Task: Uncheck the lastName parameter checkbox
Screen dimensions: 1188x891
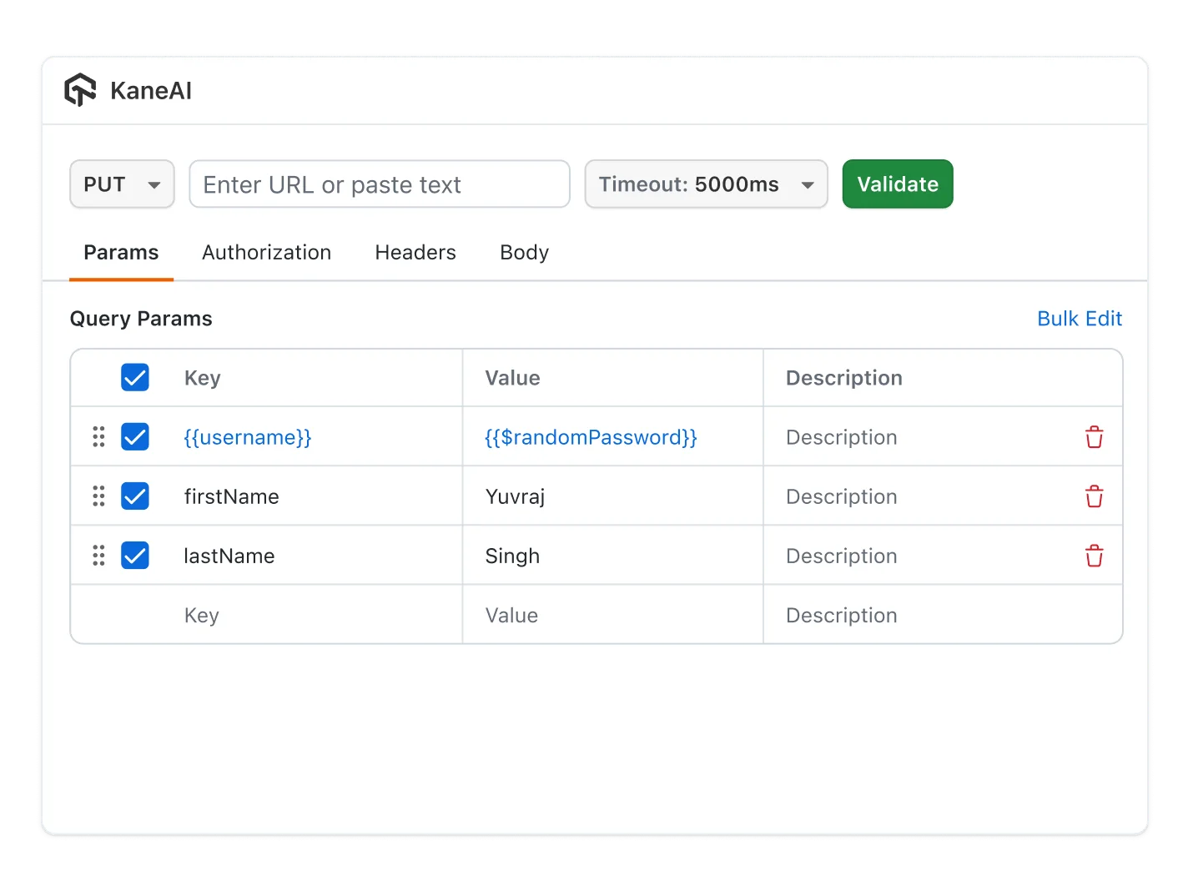Action: (135, 555)
